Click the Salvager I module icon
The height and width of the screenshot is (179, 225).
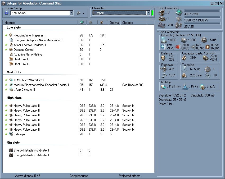[11, 134]
